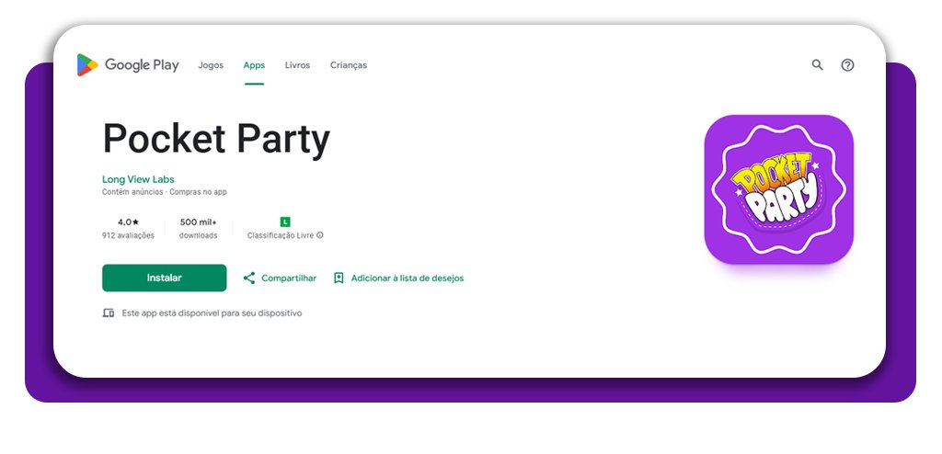The height and width of the screenshot is (454, 942).
Task: Click info icon beside Classificação Livre
Action: [320, 235]
